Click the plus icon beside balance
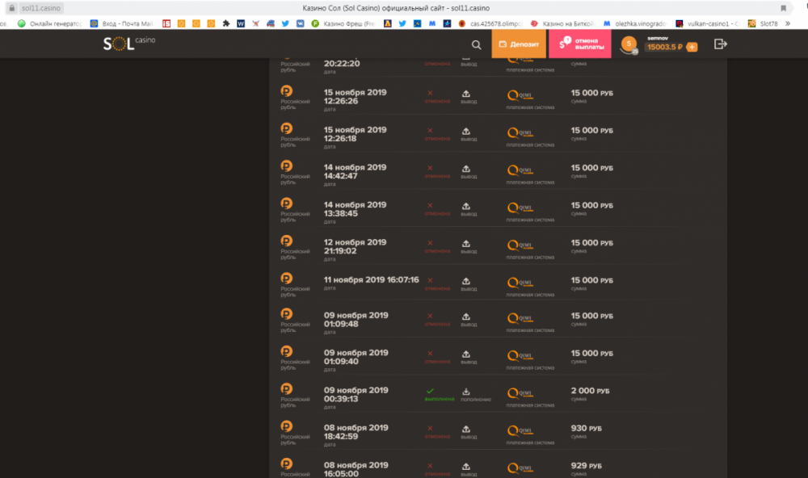The height and width of the screenshot is (478, 808). pyautogui.click(x=692, y=48)
